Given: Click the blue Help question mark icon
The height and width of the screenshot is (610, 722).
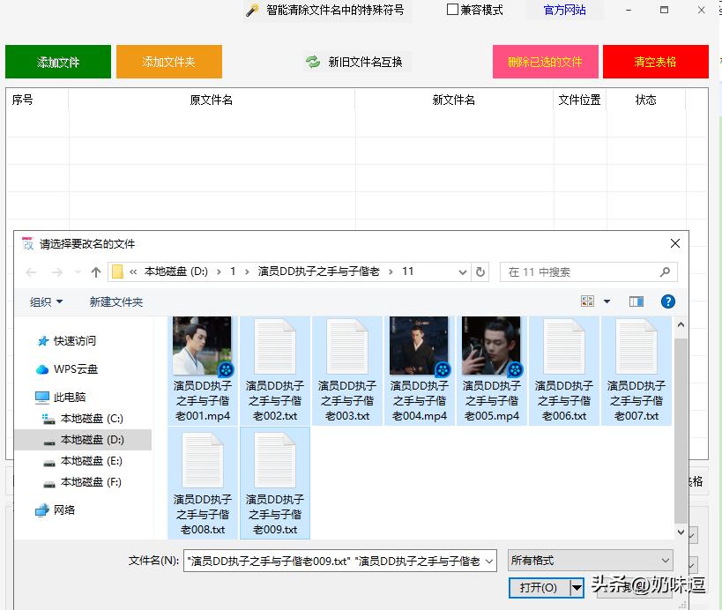Looking at the screenshot, I should pos(667,301).
